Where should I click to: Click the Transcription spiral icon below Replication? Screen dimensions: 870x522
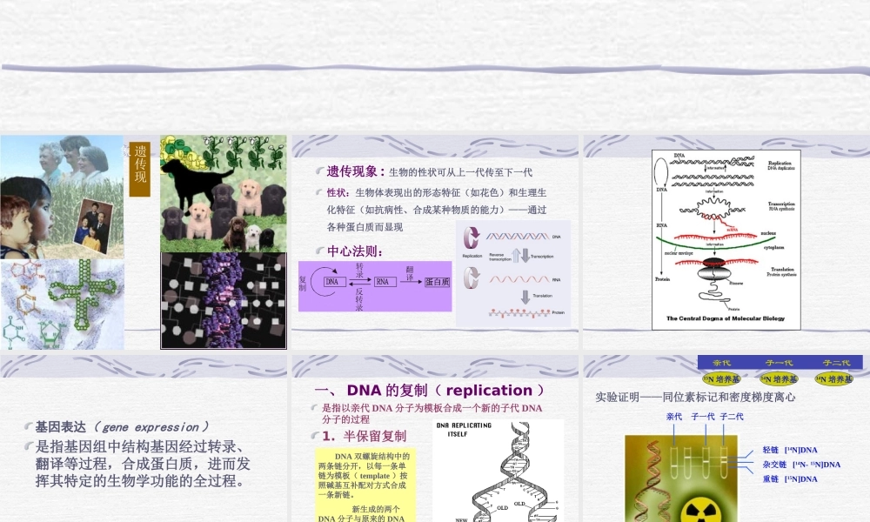click(x=471, y=277)
